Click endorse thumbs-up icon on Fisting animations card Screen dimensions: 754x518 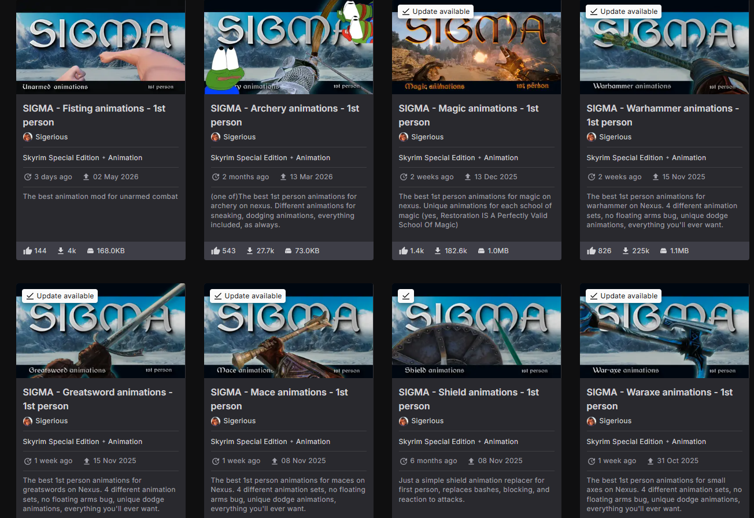click(x=27, y=251)
